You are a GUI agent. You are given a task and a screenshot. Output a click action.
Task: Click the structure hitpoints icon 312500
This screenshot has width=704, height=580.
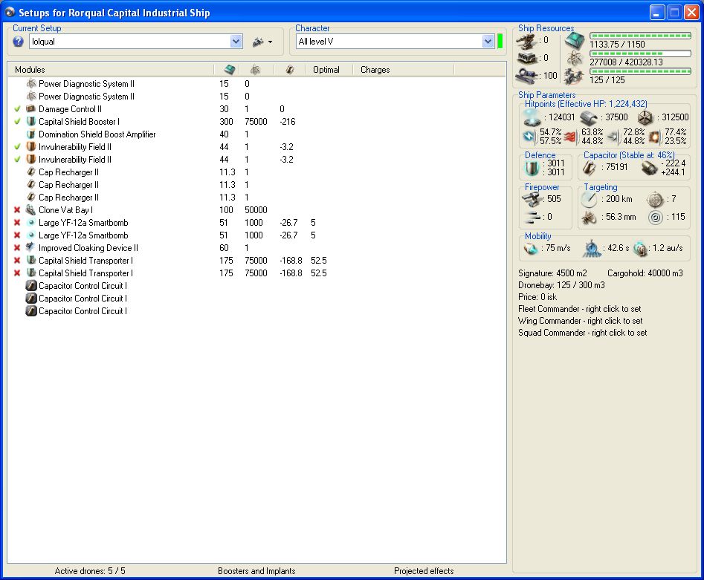[x=645, y=118]
